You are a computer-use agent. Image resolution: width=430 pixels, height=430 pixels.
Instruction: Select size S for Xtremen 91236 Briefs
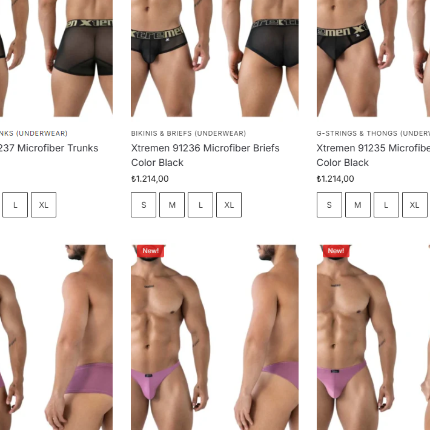click(144, 205)
